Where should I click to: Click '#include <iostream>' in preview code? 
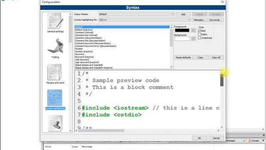115,108
